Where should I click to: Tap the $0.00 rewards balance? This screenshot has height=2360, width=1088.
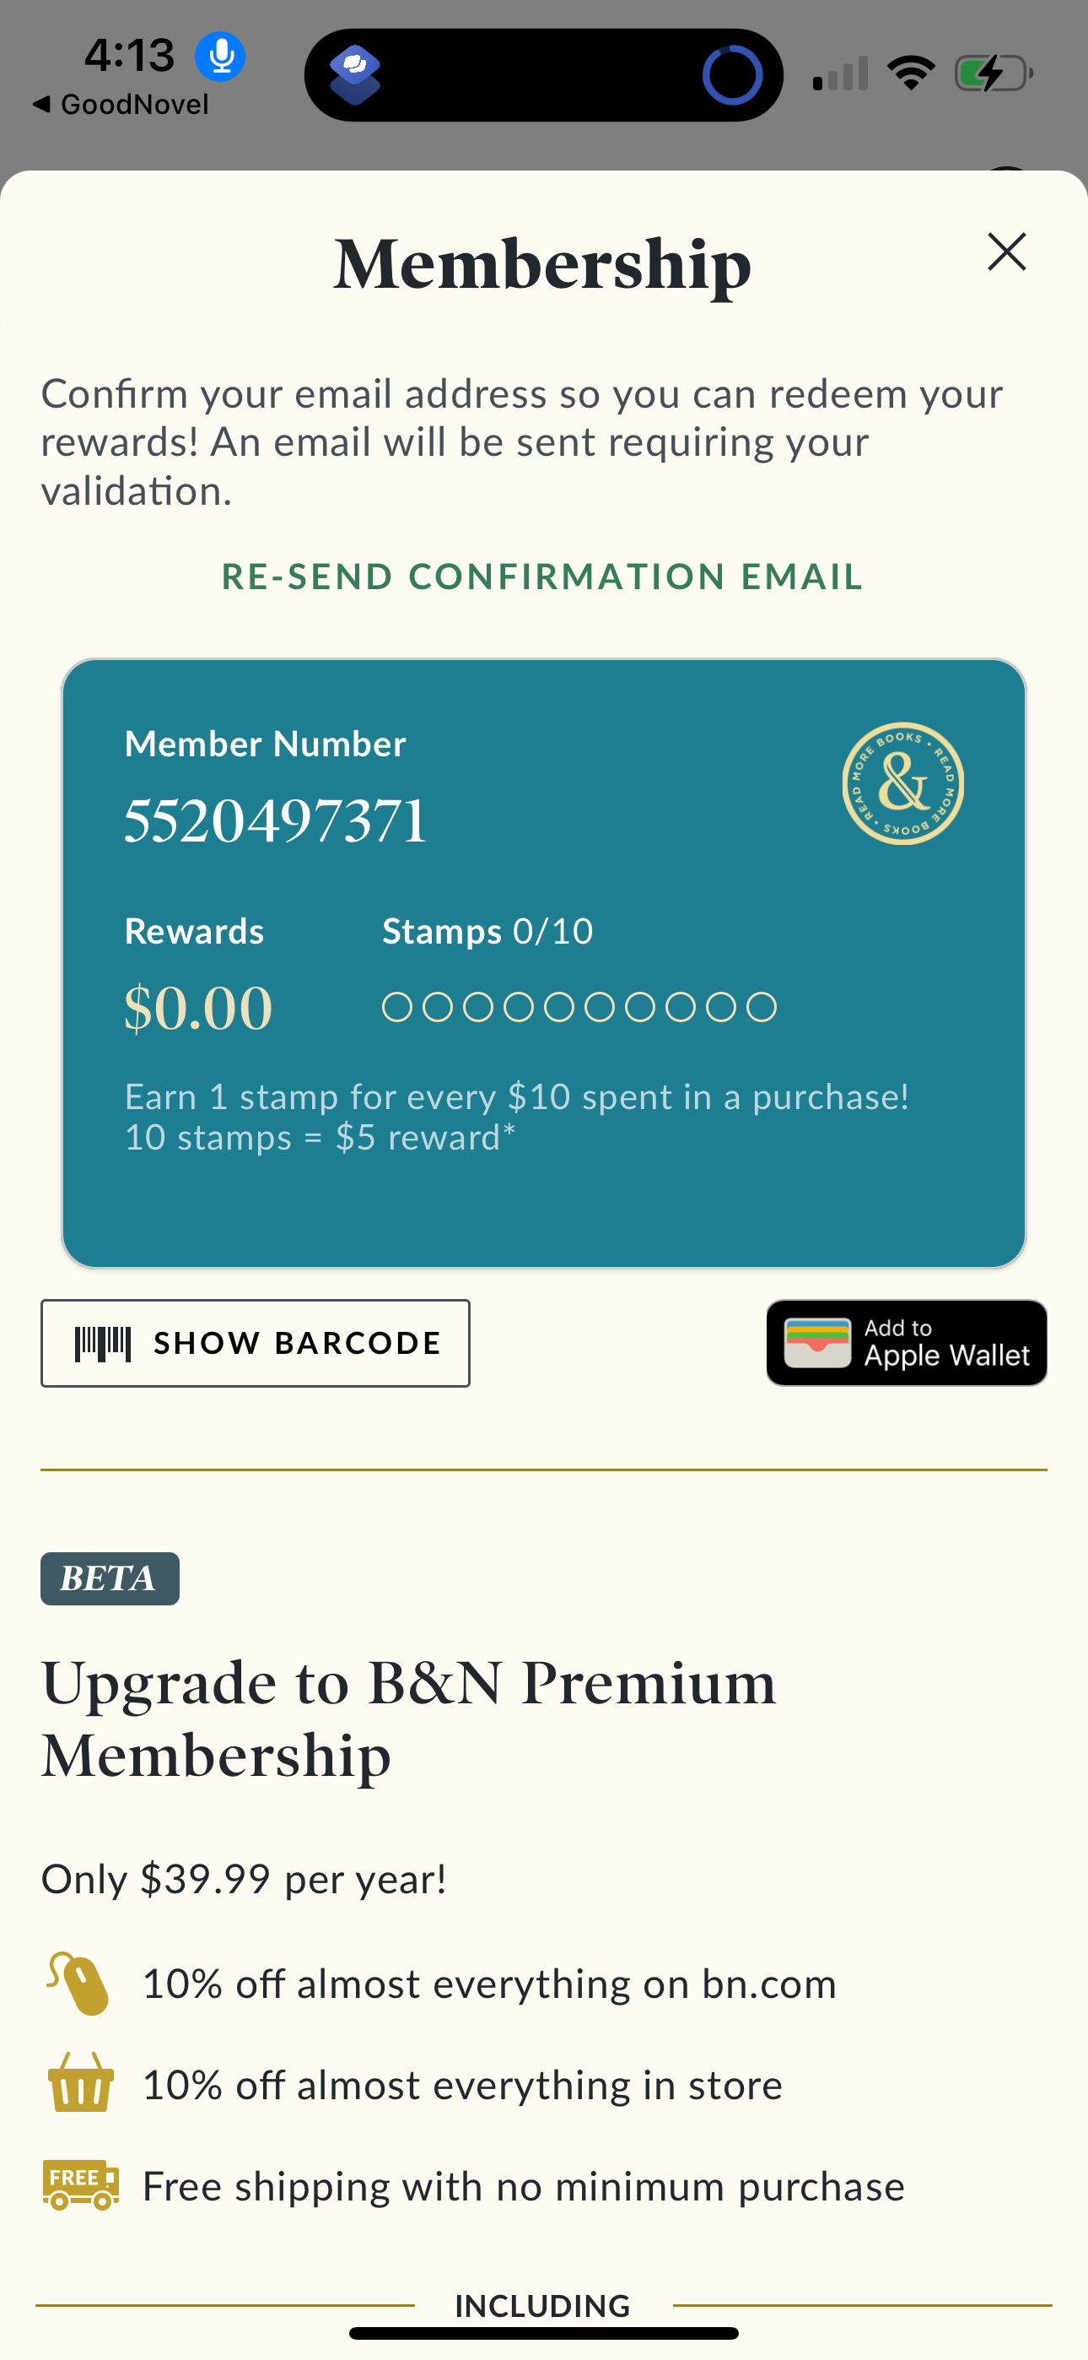pyautogui.click(x=199, y=1008)
